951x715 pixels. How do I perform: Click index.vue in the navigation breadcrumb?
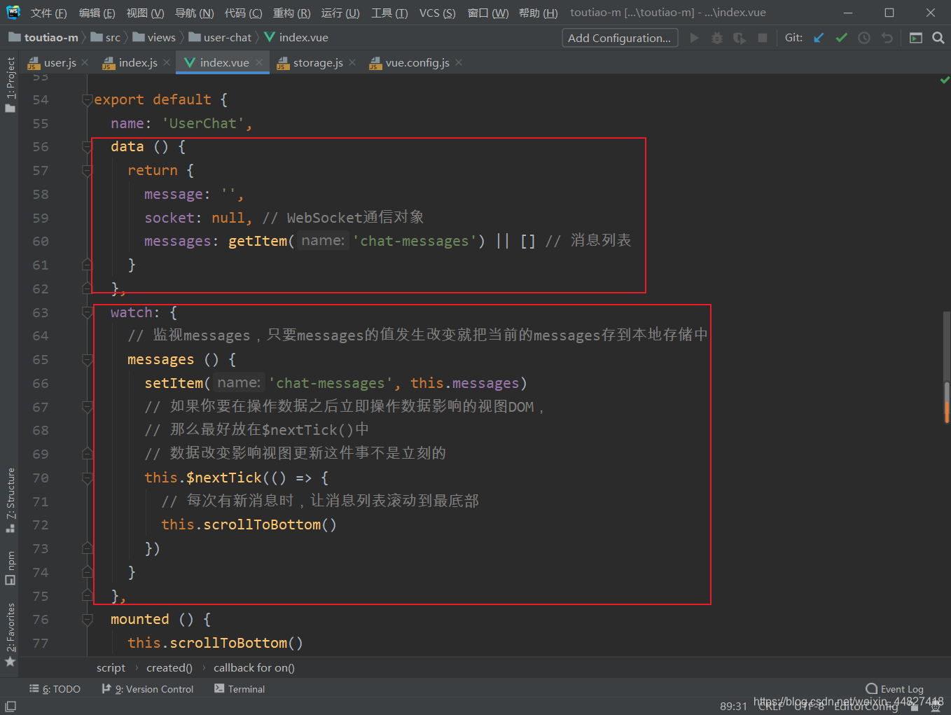coord(296,37)
